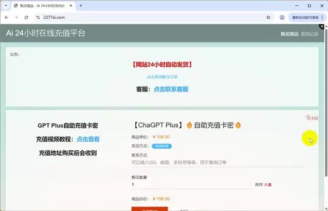Image resolution: width=328 pixels, height=211 pixels.
Task: Go back with the browser back arrow
Action: pos(6,18)
